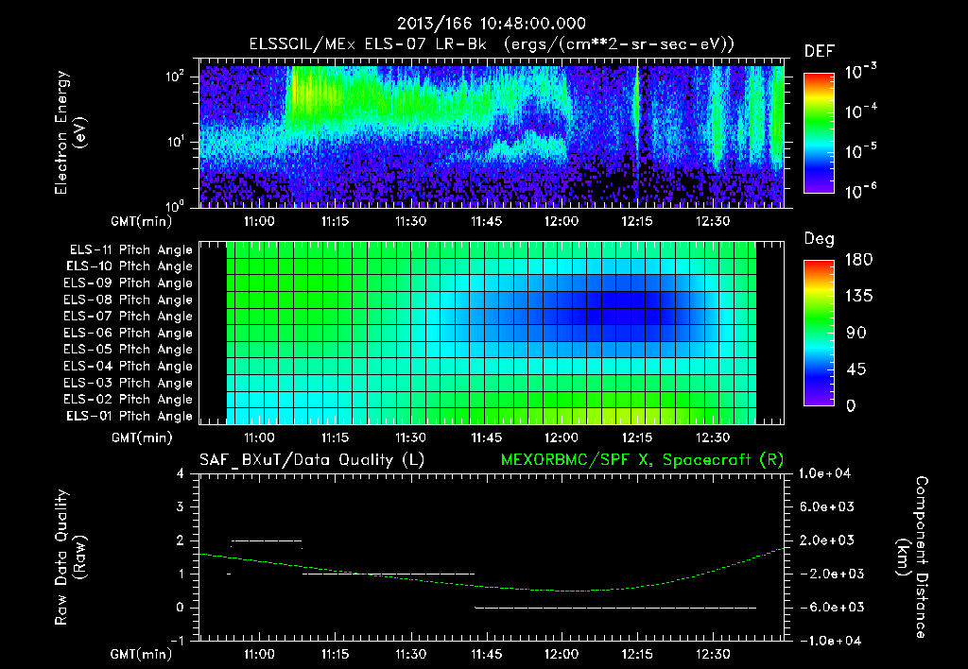This screenshot has height=669, width=968.
Task: Click 12:30 on the spectrogram time axis
Action: 713,221
